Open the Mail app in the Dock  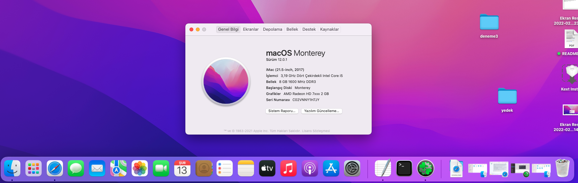(97, 168)
